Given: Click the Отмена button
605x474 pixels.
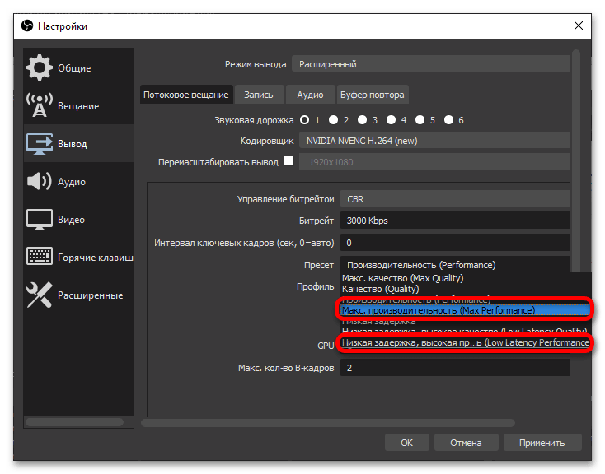Looking at the screenshot, I should [466, 443].
